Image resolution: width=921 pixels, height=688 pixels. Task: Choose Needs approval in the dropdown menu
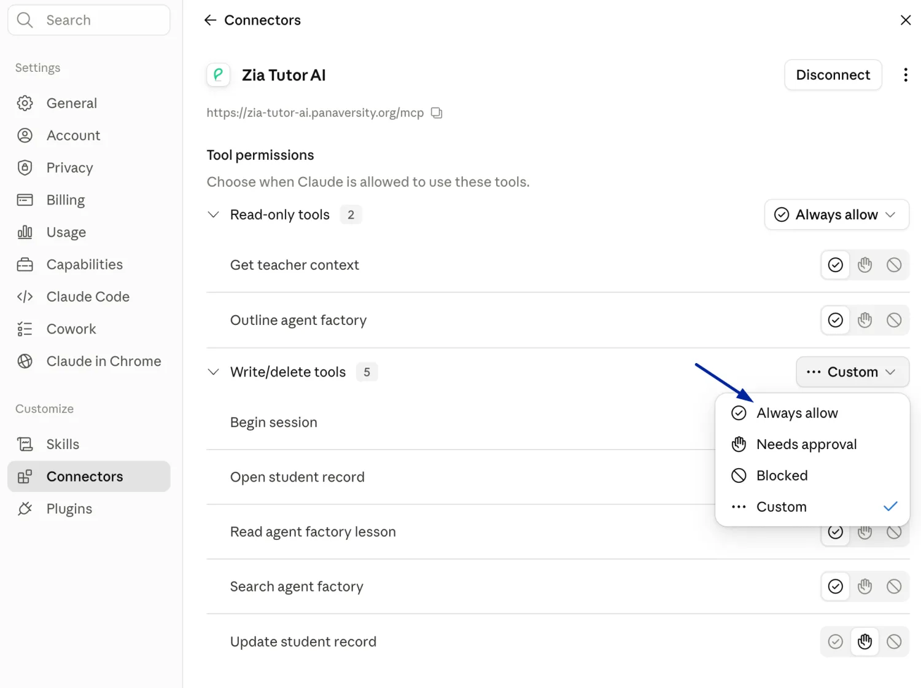(x=812, y=444)
